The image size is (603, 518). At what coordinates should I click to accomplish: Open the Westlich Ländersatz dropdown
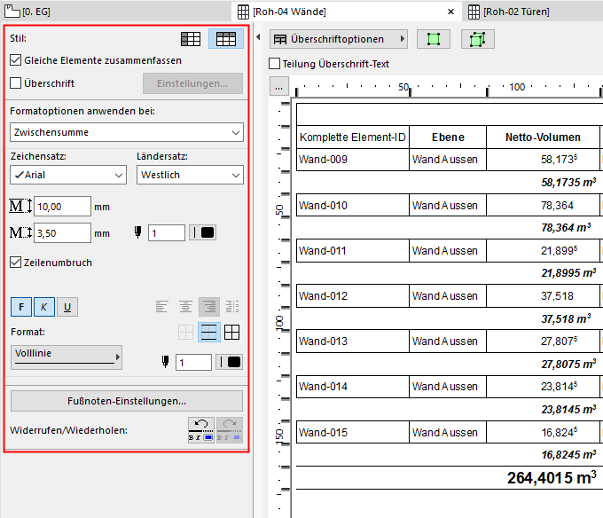pyautogui.click(x=190, y=175)
